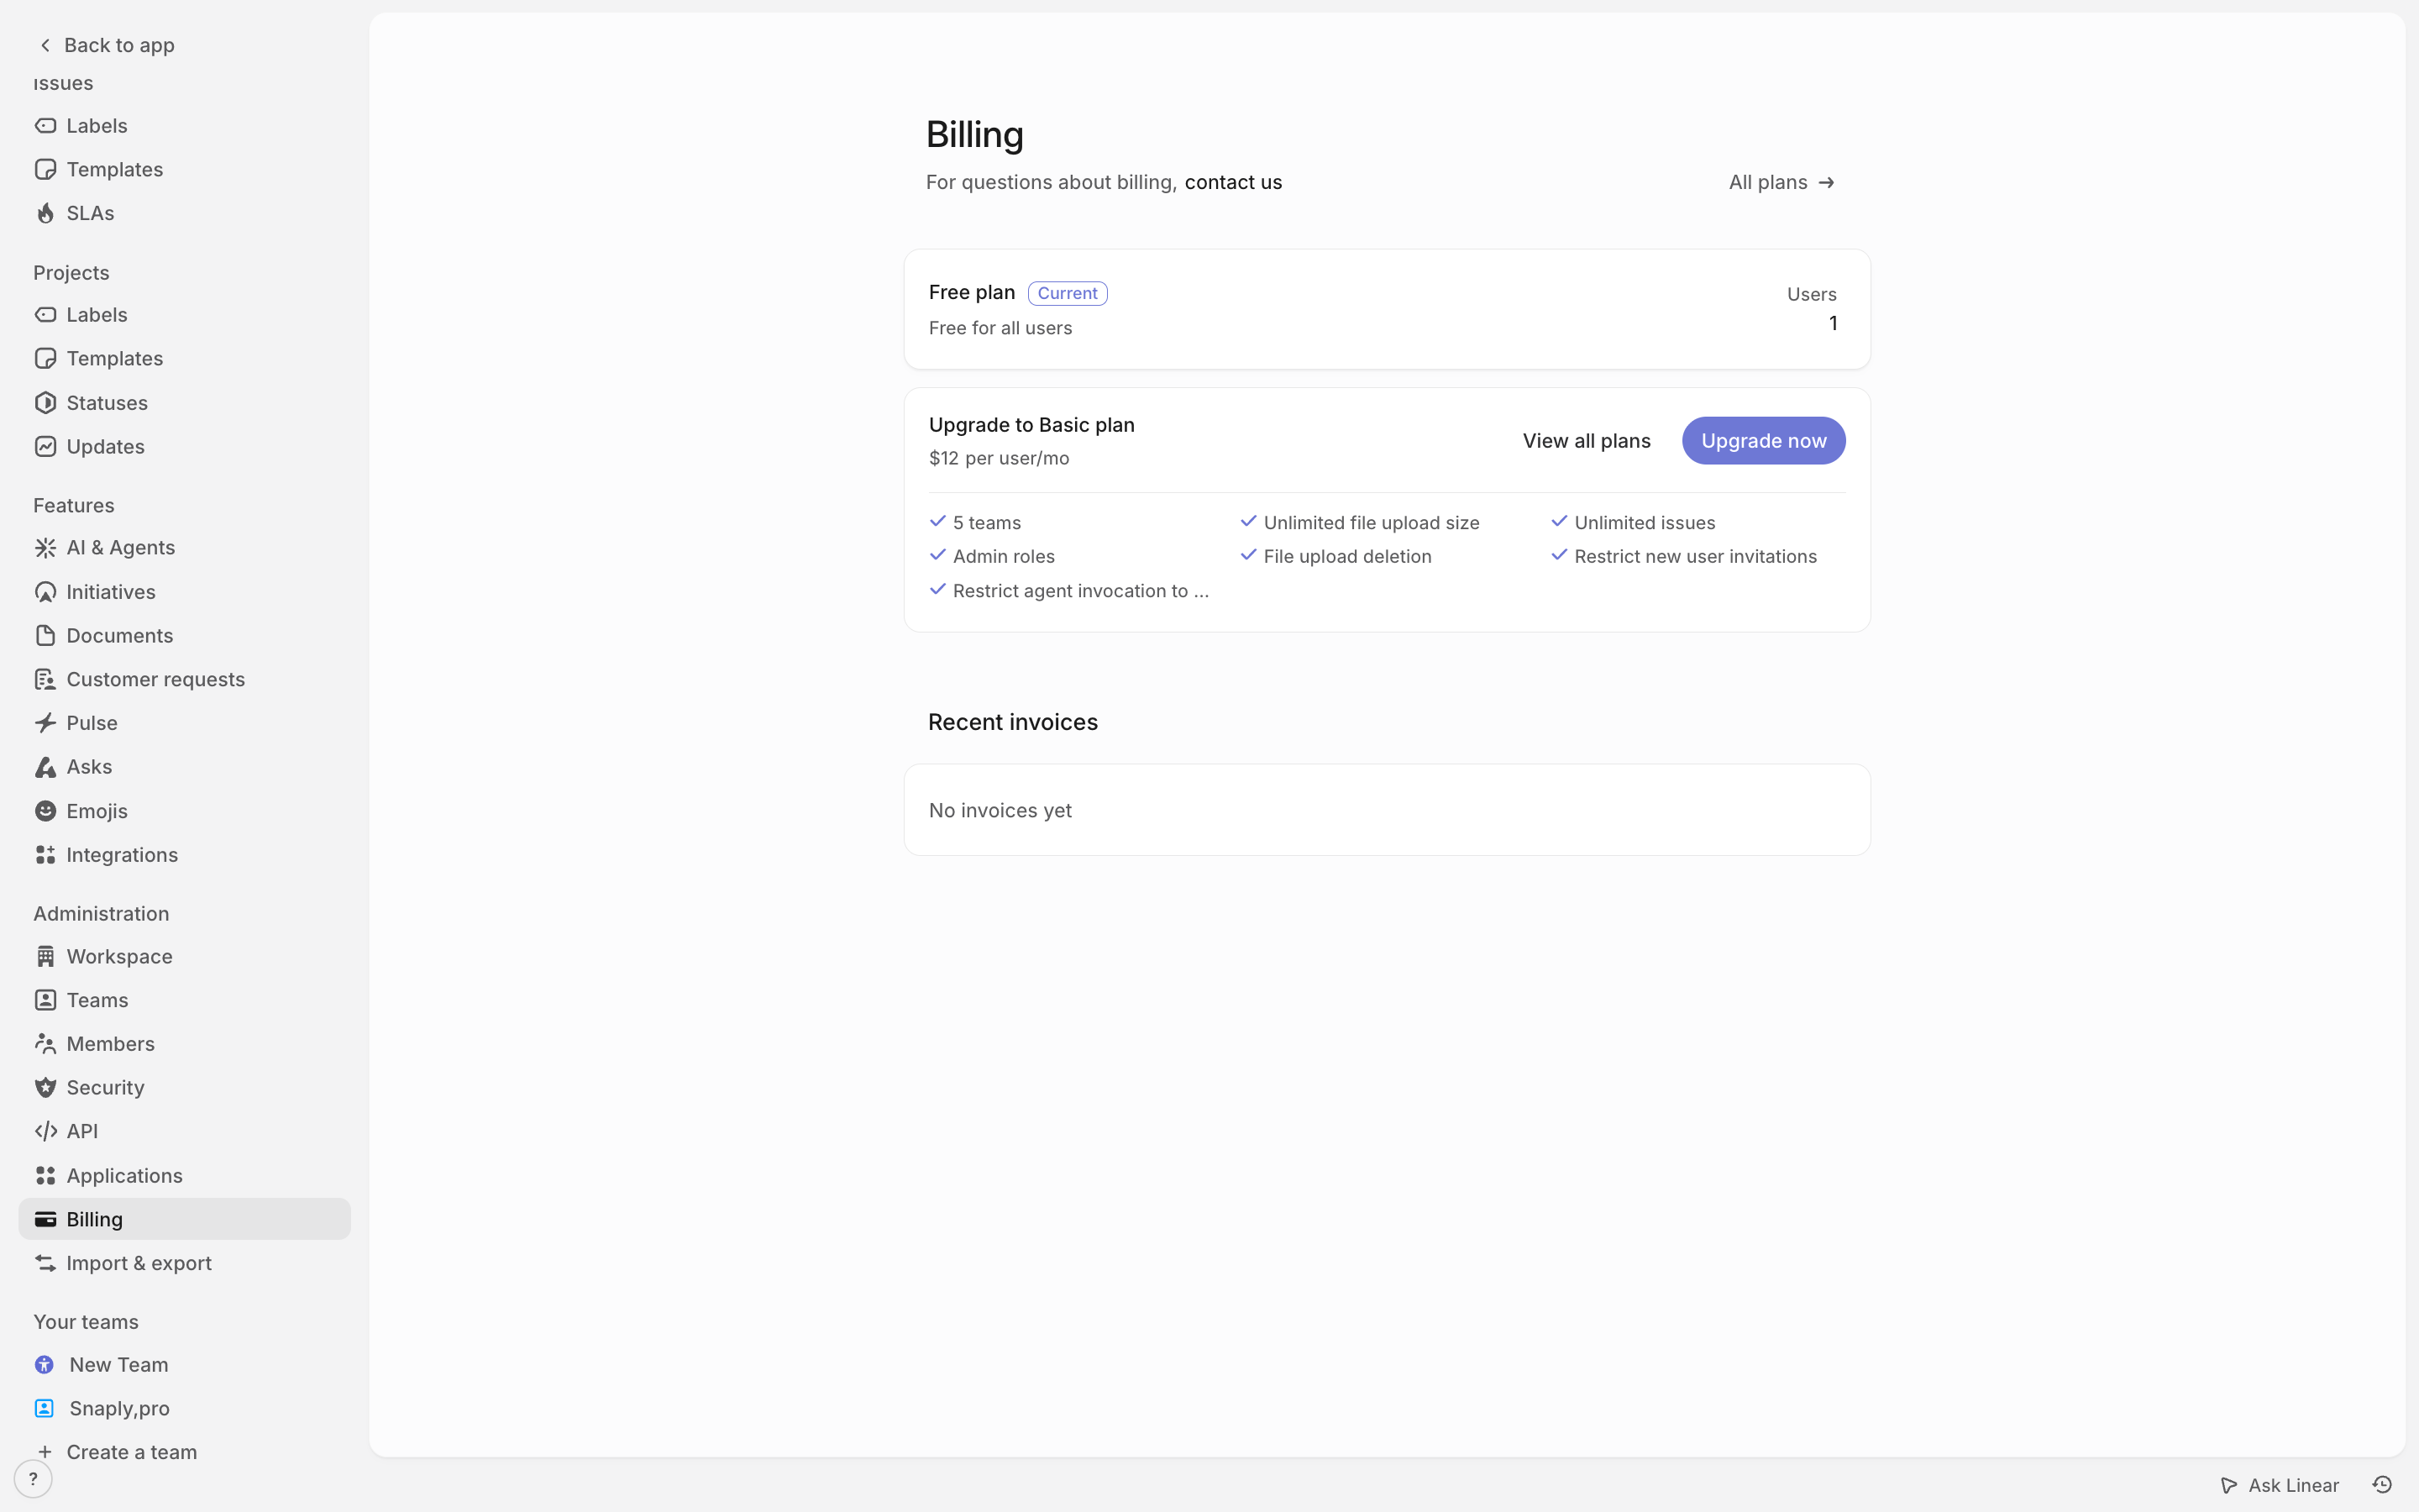Click the Initiatives icon
Screen dimensions: 2419x1512
point(45,592)
